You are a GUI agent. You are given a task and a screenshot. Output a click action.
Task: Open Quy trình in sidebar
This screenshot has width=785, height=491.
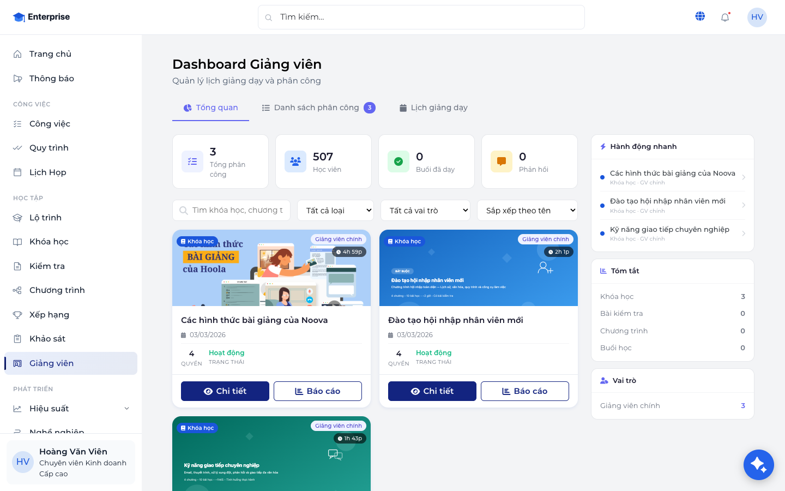(x=71, y=148)
